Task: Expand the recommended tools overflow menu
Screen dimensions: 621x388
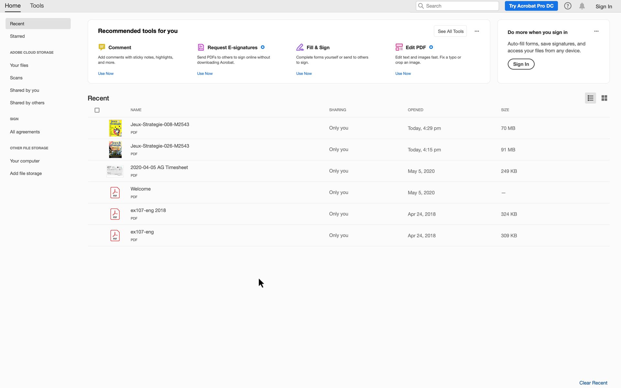Action: 477,31
